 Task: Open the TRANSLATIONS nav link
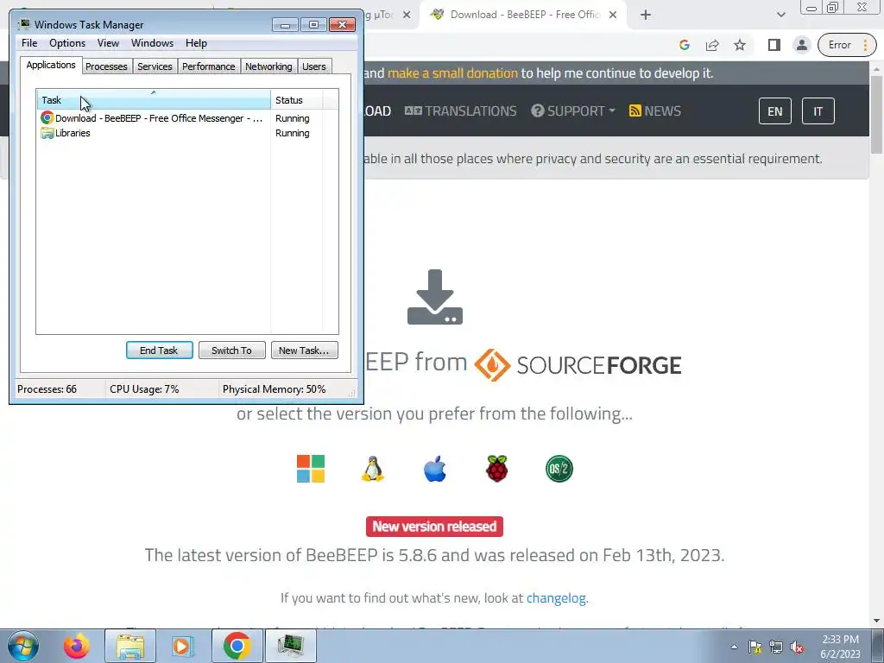point(460,111)
